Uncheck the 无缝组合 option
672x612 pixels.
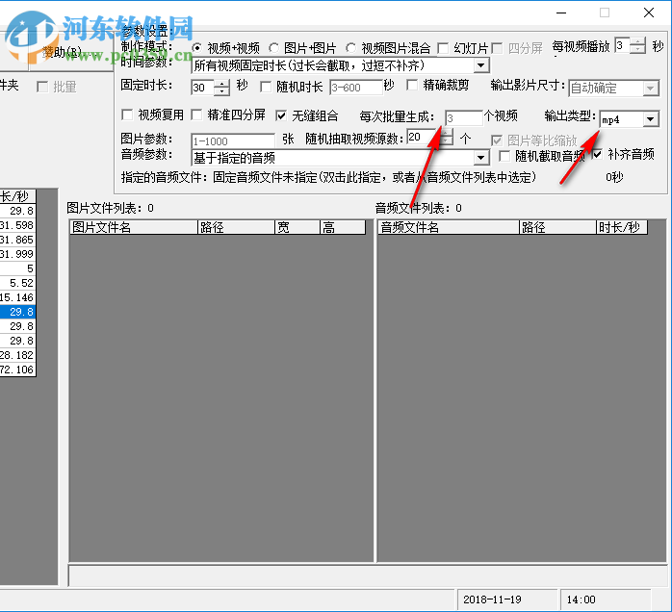(281, 115)
